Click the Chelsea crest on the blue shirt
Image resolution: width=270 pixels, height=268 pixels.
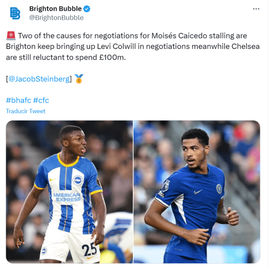(219, 189)
